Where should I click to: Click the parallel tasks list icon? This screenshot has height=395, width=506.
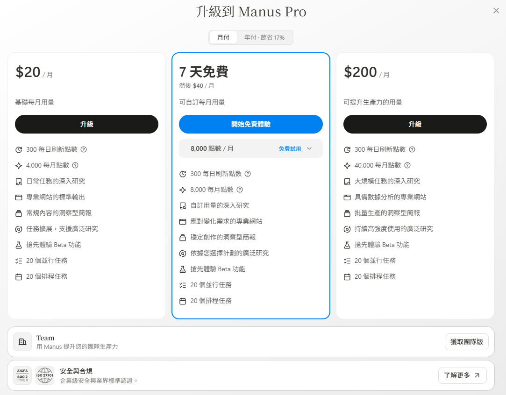[x=19, y=260]
